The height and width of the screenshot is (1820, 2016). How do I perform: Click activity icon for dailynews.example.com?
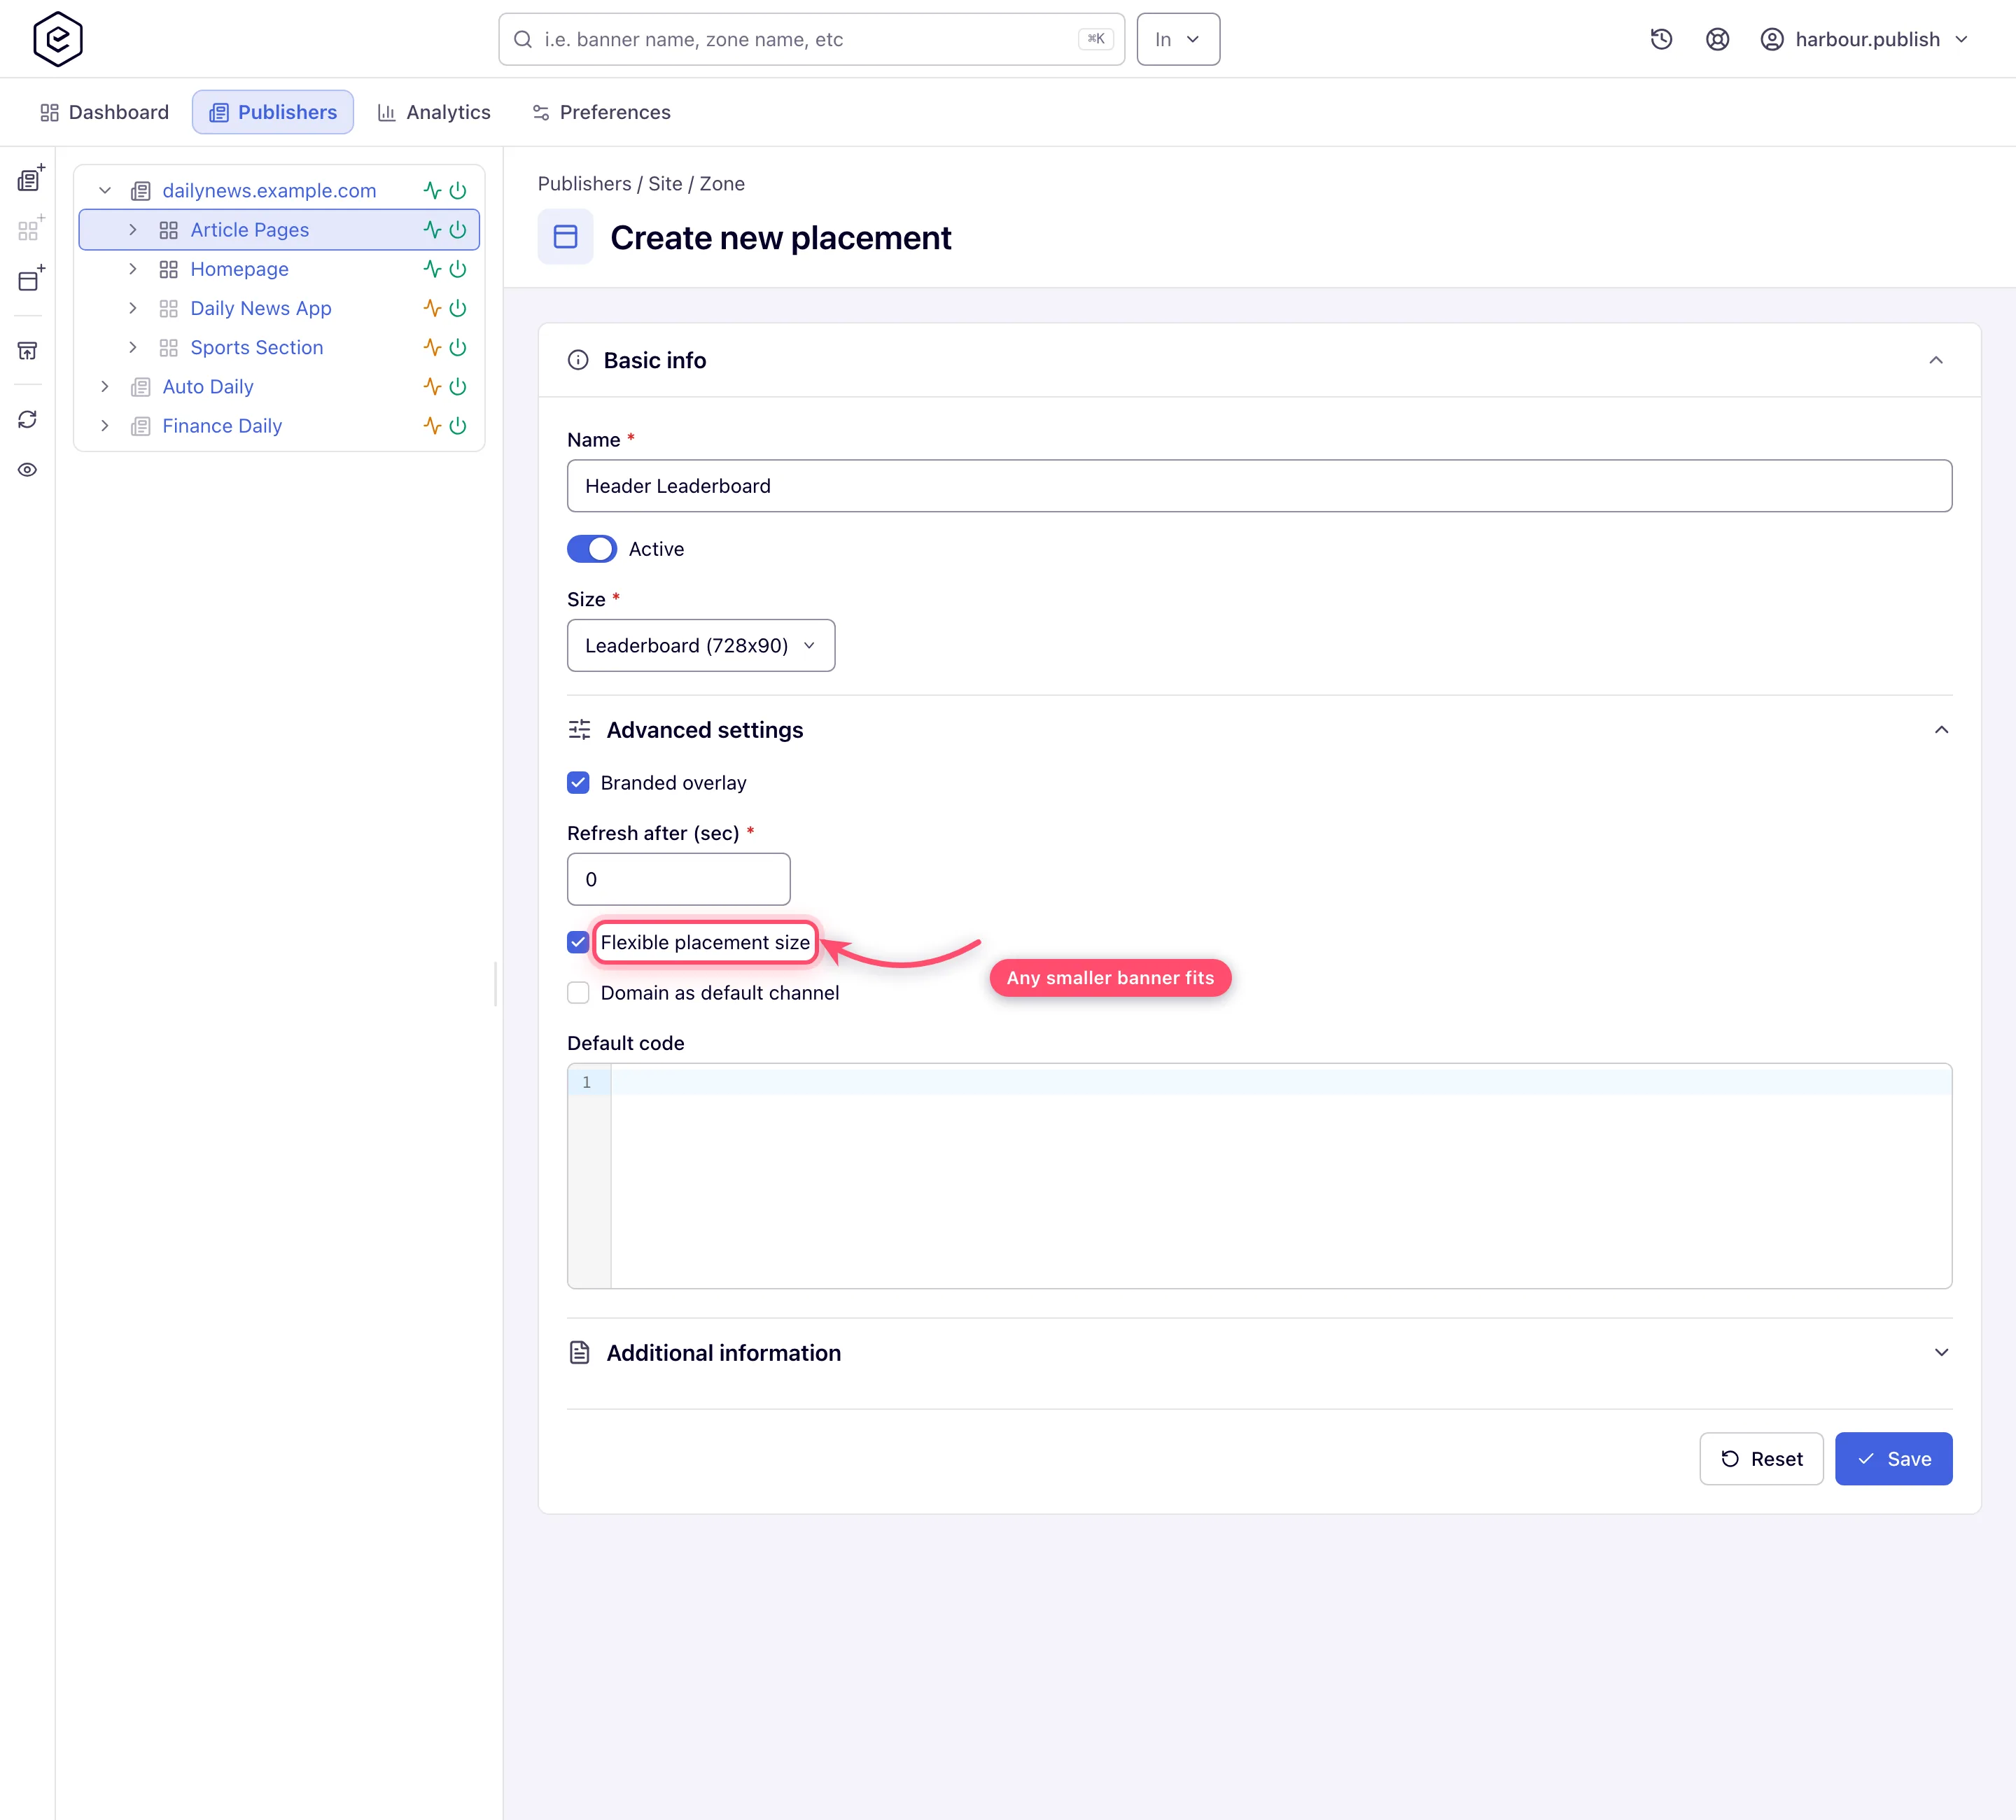[x=432, y=190]
